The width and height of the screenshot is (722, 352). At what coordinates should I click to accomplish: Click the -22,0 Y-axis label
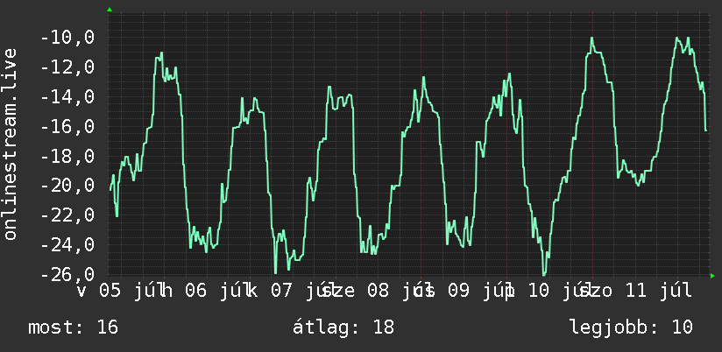[67, 215]
